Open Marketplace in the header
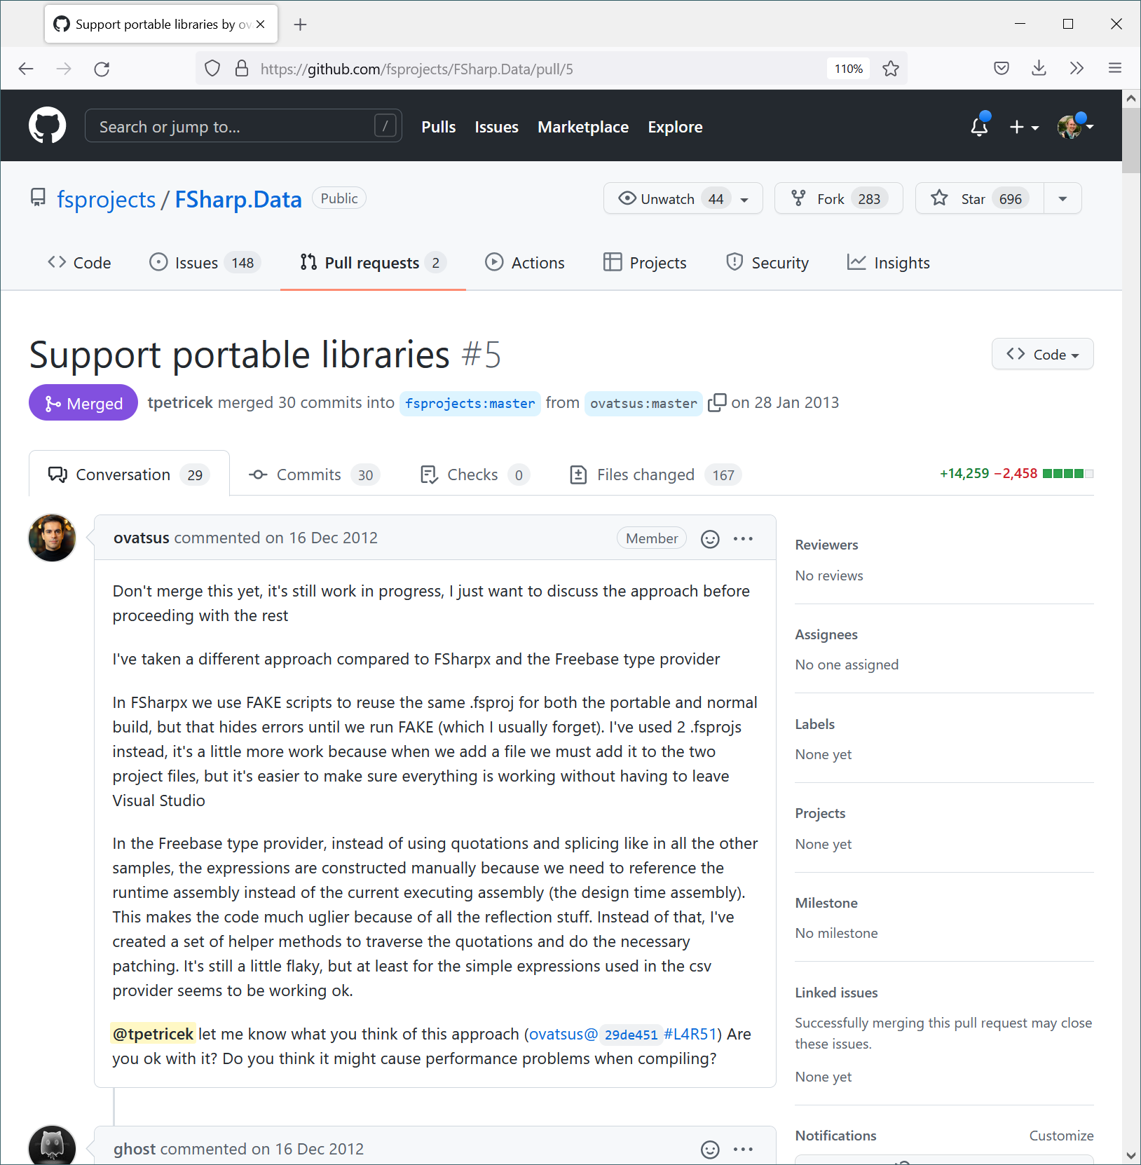 [583, 127]
